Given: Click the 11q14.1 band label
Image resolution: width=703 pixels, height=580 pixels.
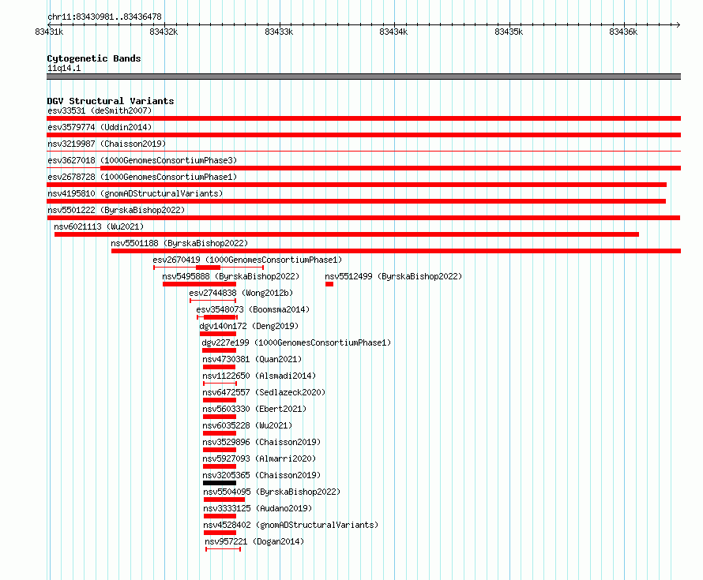Looking at the screenshot, I should tap(64, 68).
